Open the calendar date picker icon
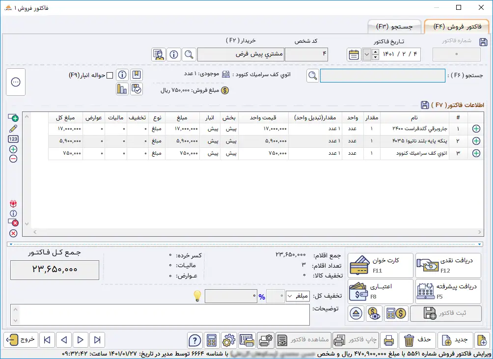The image size is (493, 359). (354, 55)
